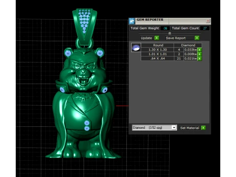Click the Save Report label
Screen dimensions: 236x177
coord(176,38)
